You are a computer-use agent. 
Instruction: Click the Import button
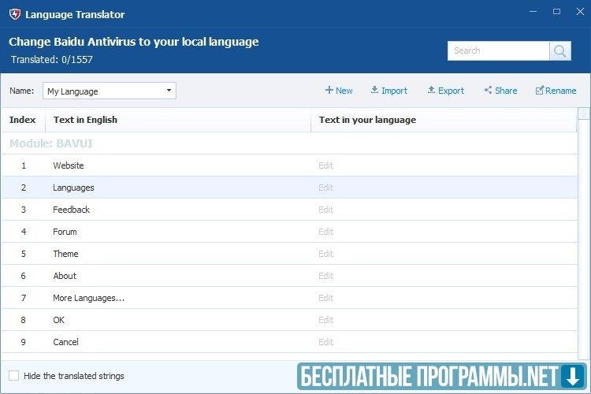point(389,91)
